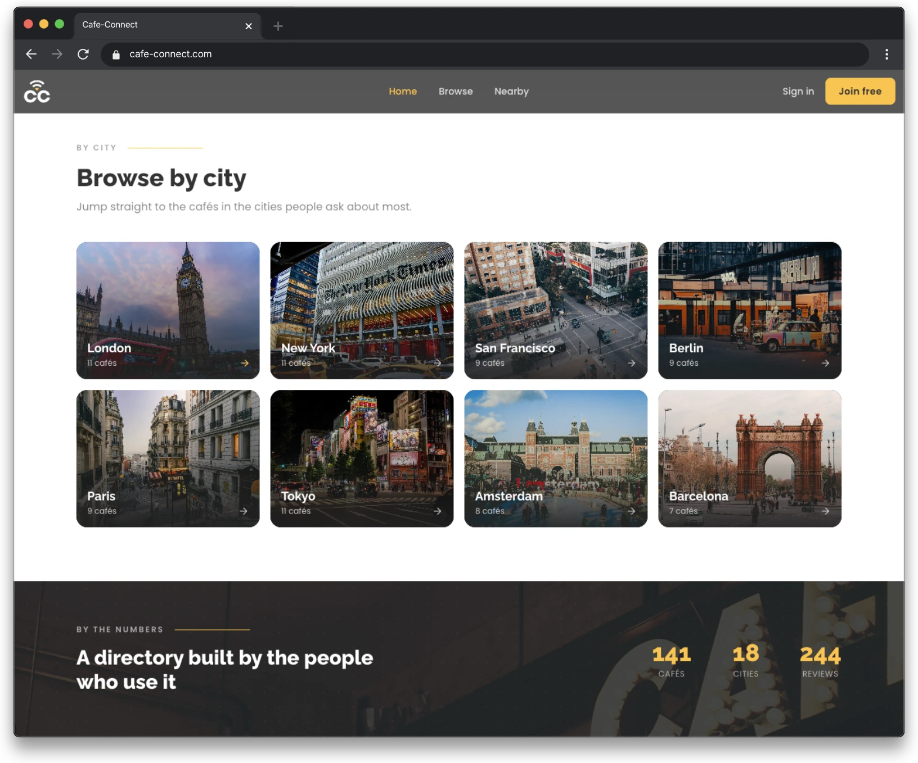The width and height of the screenshot is (918, 763).
Task: Click arrow on the New York card
Action: (438, 363)
